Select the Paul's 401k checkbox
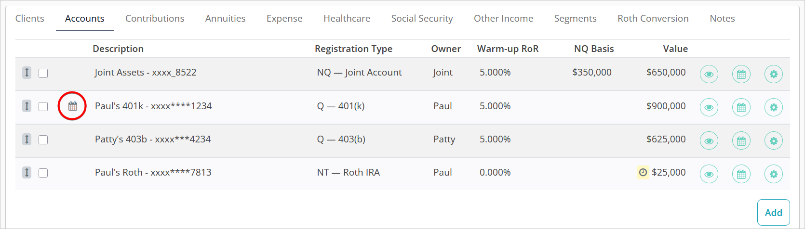The width and height of the screenshot is (805, 229). click(x=43, y=106)
